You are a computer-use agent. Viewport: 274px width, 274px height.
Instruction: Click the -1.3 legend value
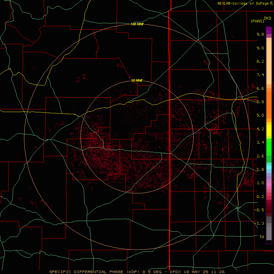259,223
